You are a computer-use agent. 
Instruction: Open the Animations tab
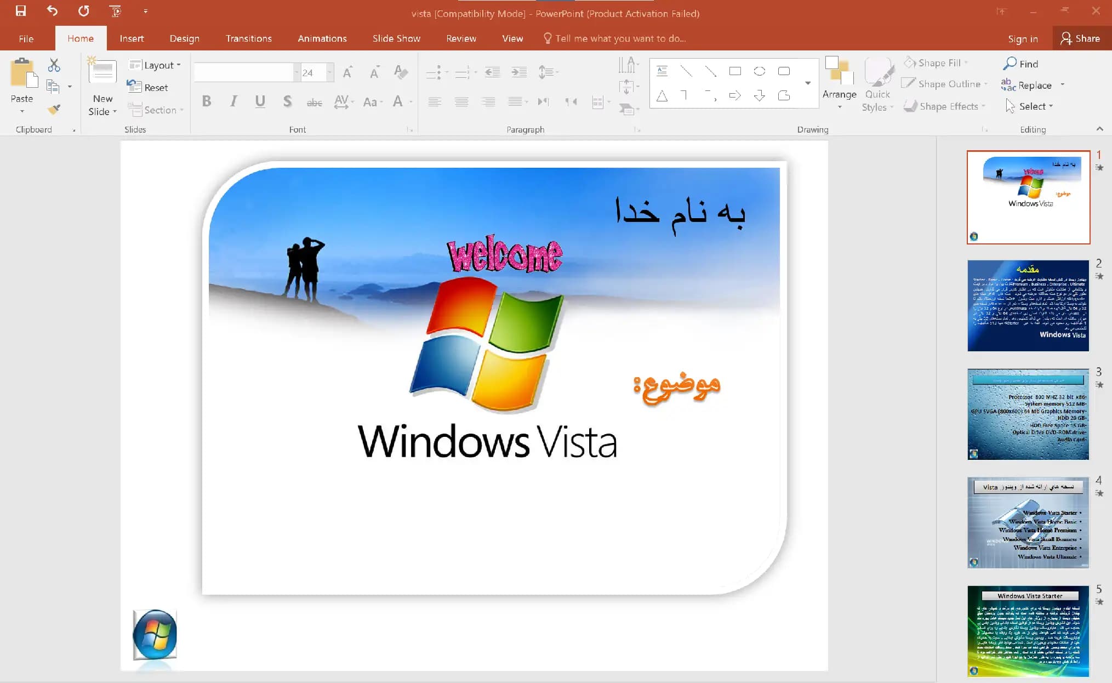pos(322,38)
